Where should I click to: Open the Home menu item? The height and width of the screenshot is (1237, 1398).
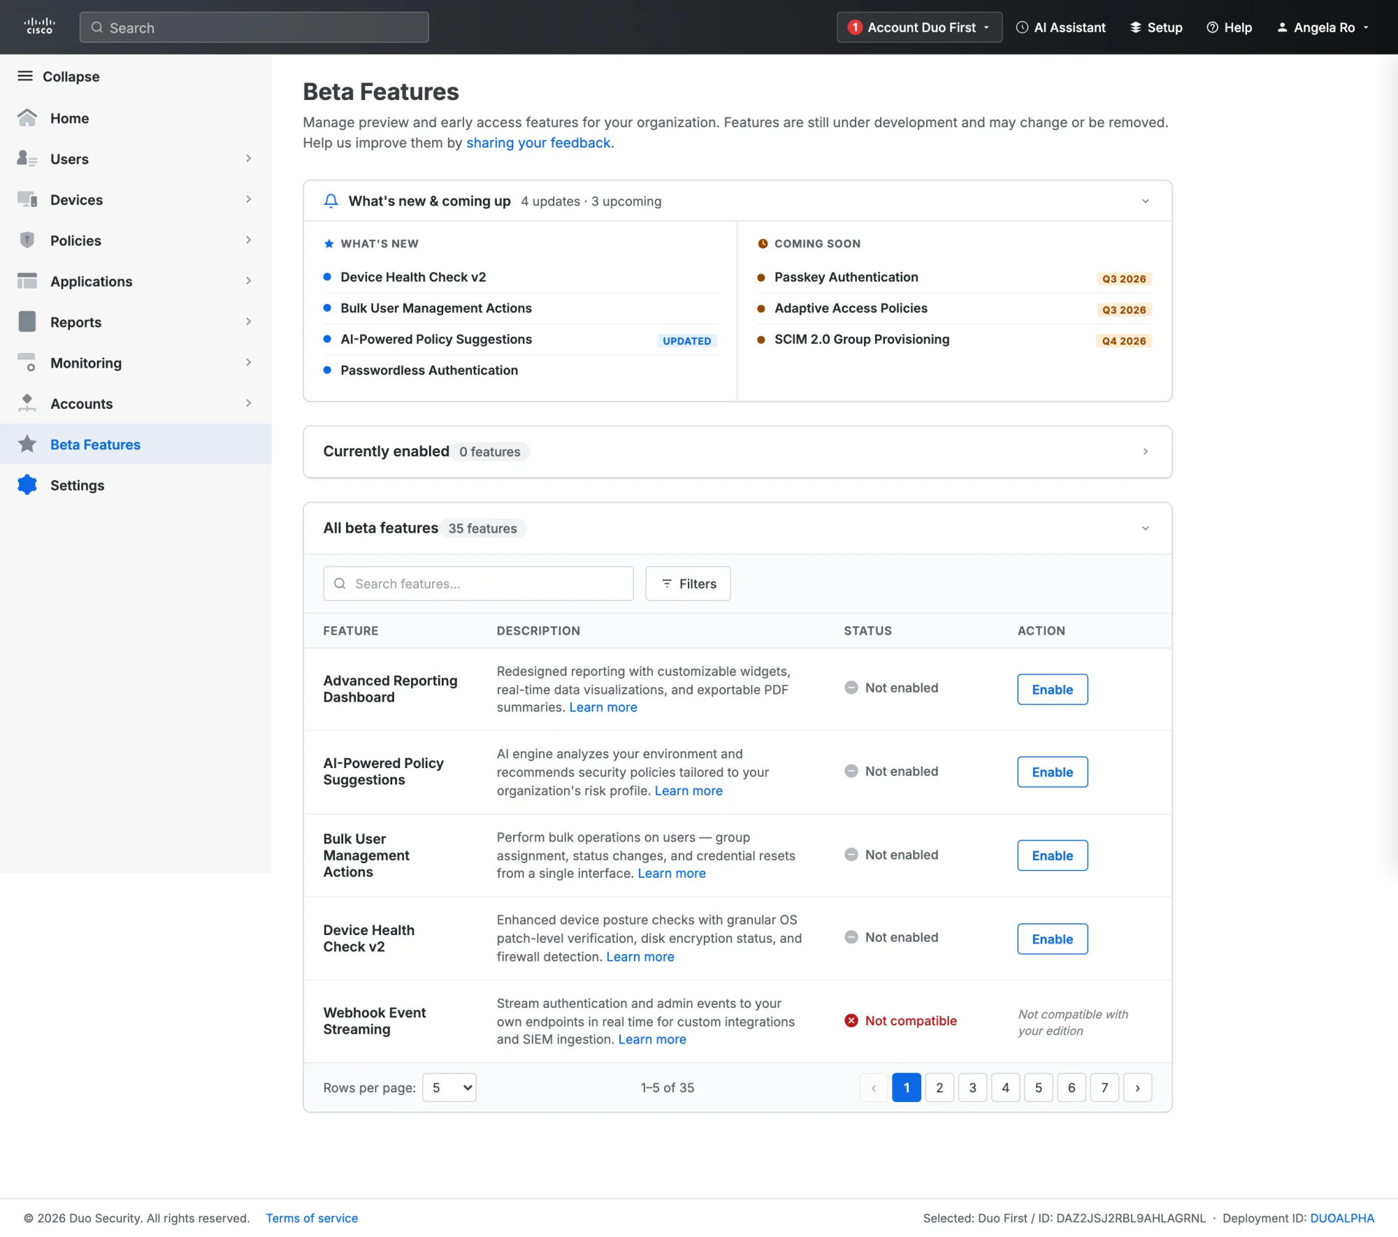coord(136,118)
